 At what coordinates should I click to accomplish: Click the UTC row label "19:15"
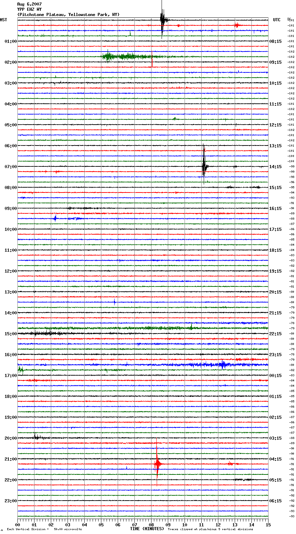[275, 271]
